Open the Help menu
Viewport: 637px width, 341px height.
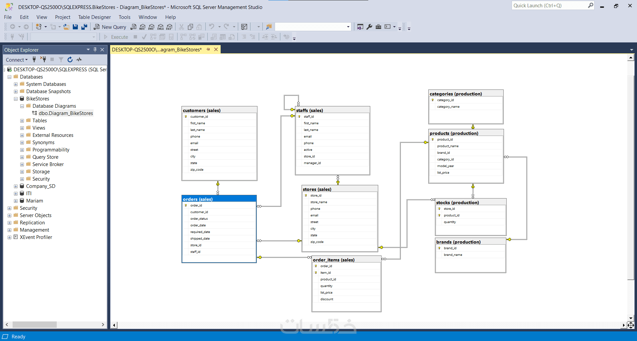[171, 17]
